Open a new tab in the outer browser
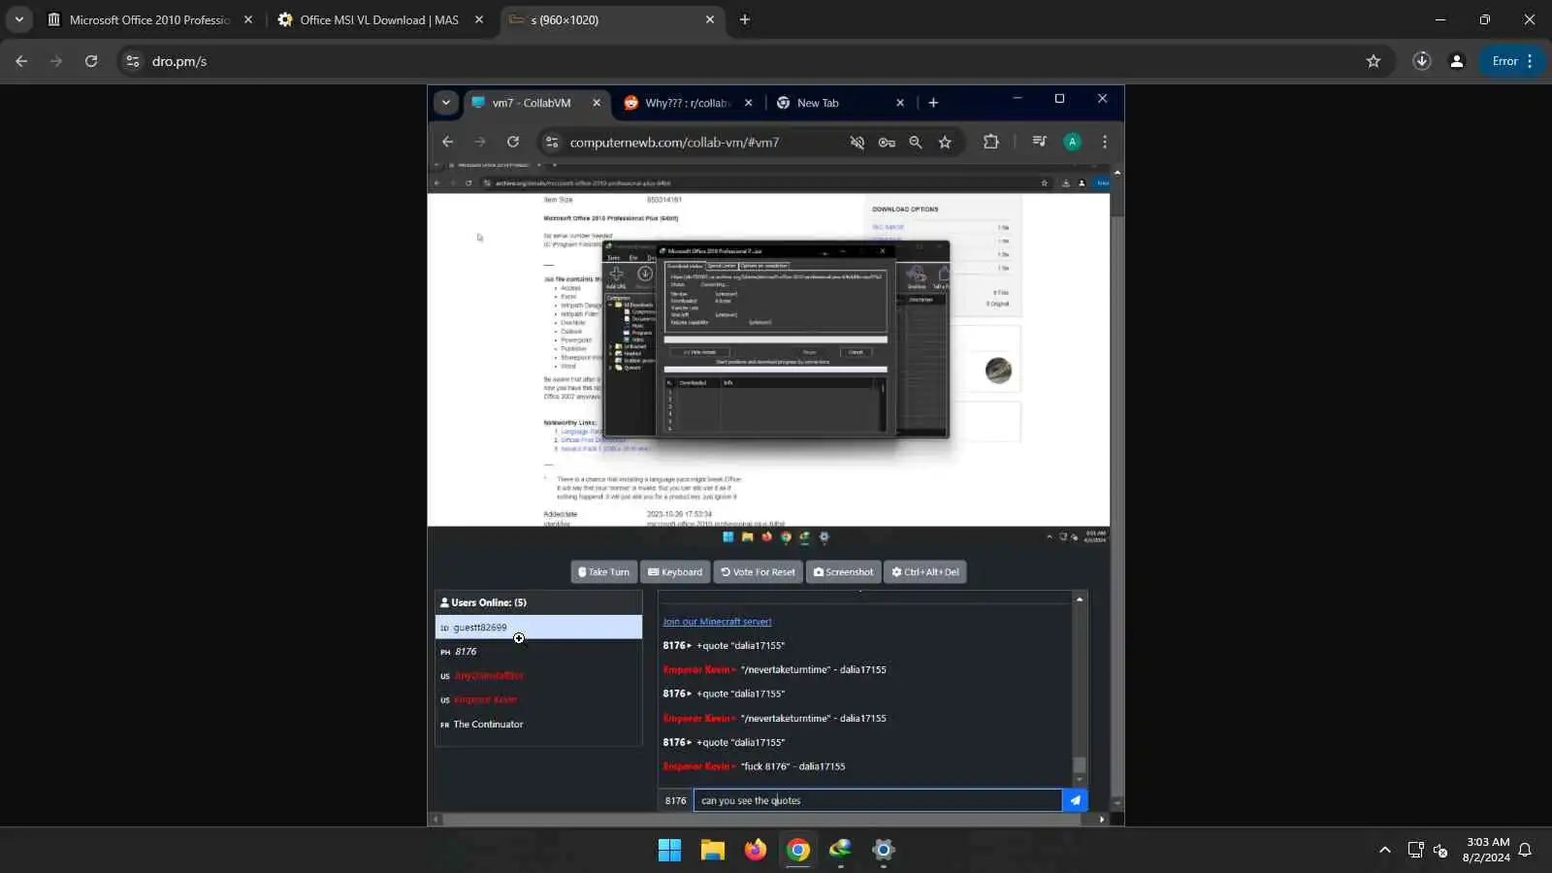This screenshot has height=873, width=1552. tap(745, 19)
